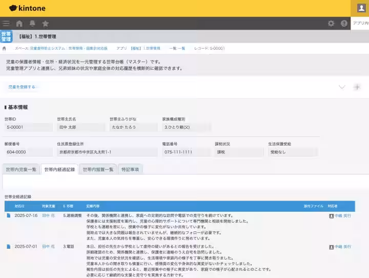Click app title 【福祉】1.世帯管理
The width and height of the screenshot is (369, 278).
37,36
